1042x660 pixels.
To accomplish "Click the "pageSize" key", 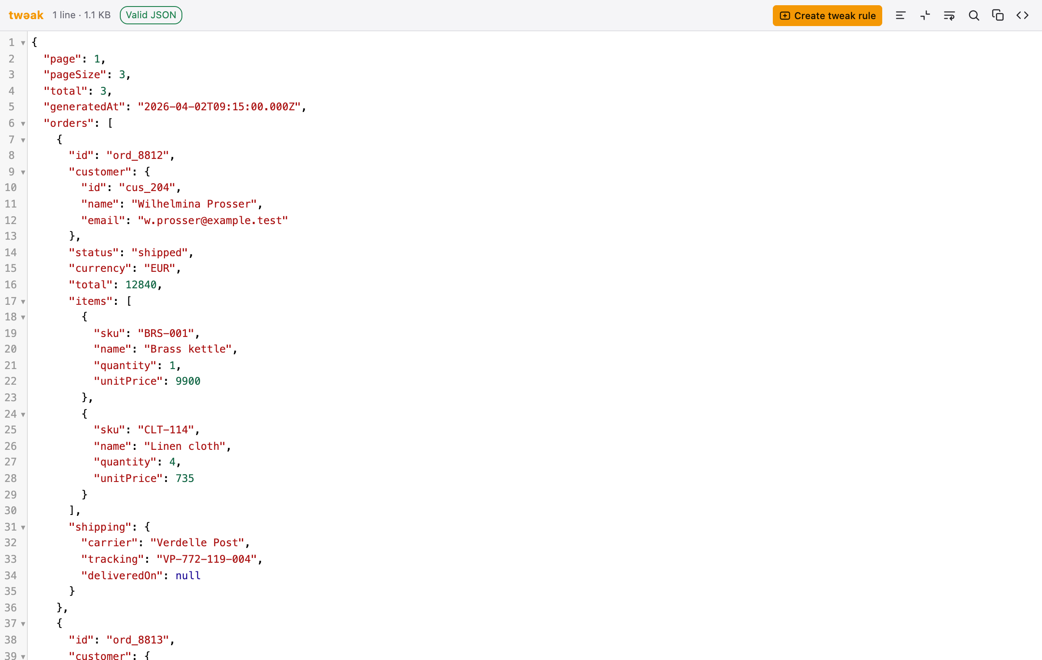I will pyautogui.click(x=75, y=75).
